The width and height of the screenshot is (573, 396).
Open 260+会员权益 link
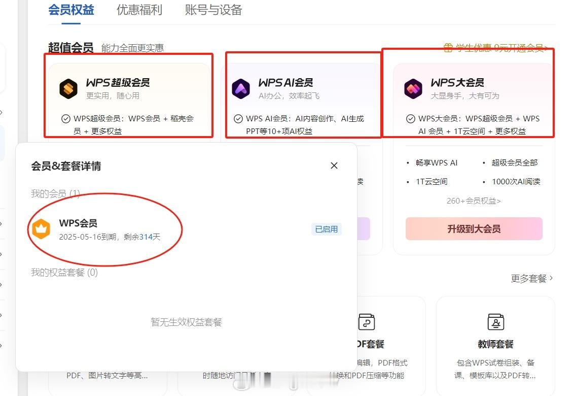click(474, 201)
